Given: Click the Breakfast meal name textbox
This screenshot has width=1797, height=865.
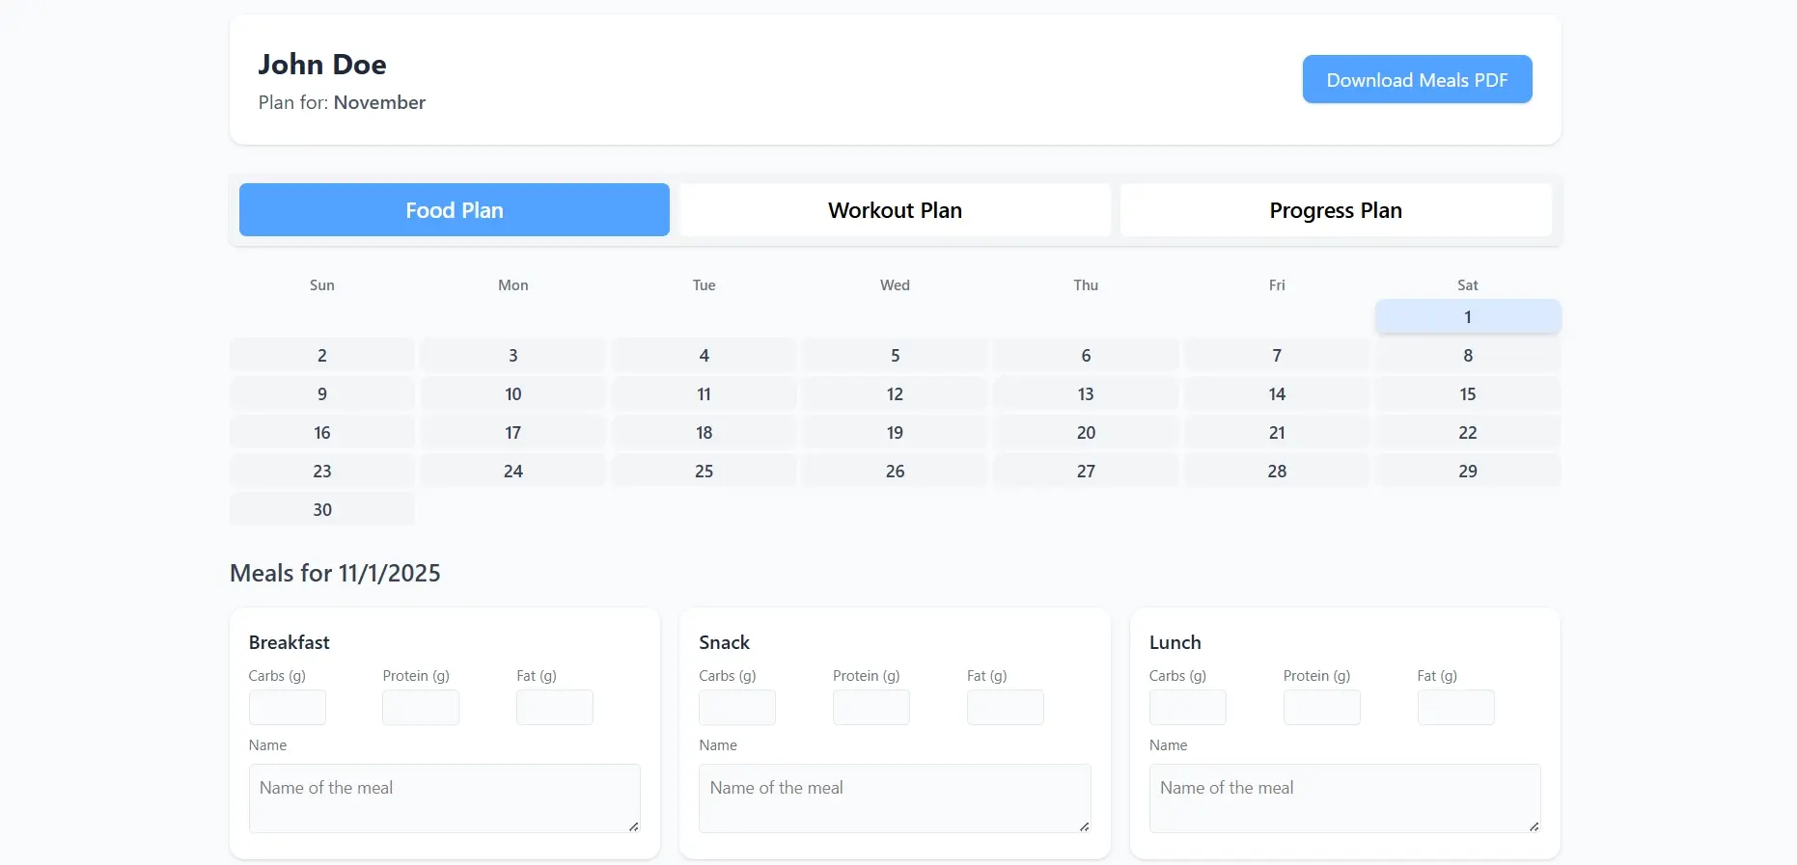Looking at the screenshot, I should (444, 798).
